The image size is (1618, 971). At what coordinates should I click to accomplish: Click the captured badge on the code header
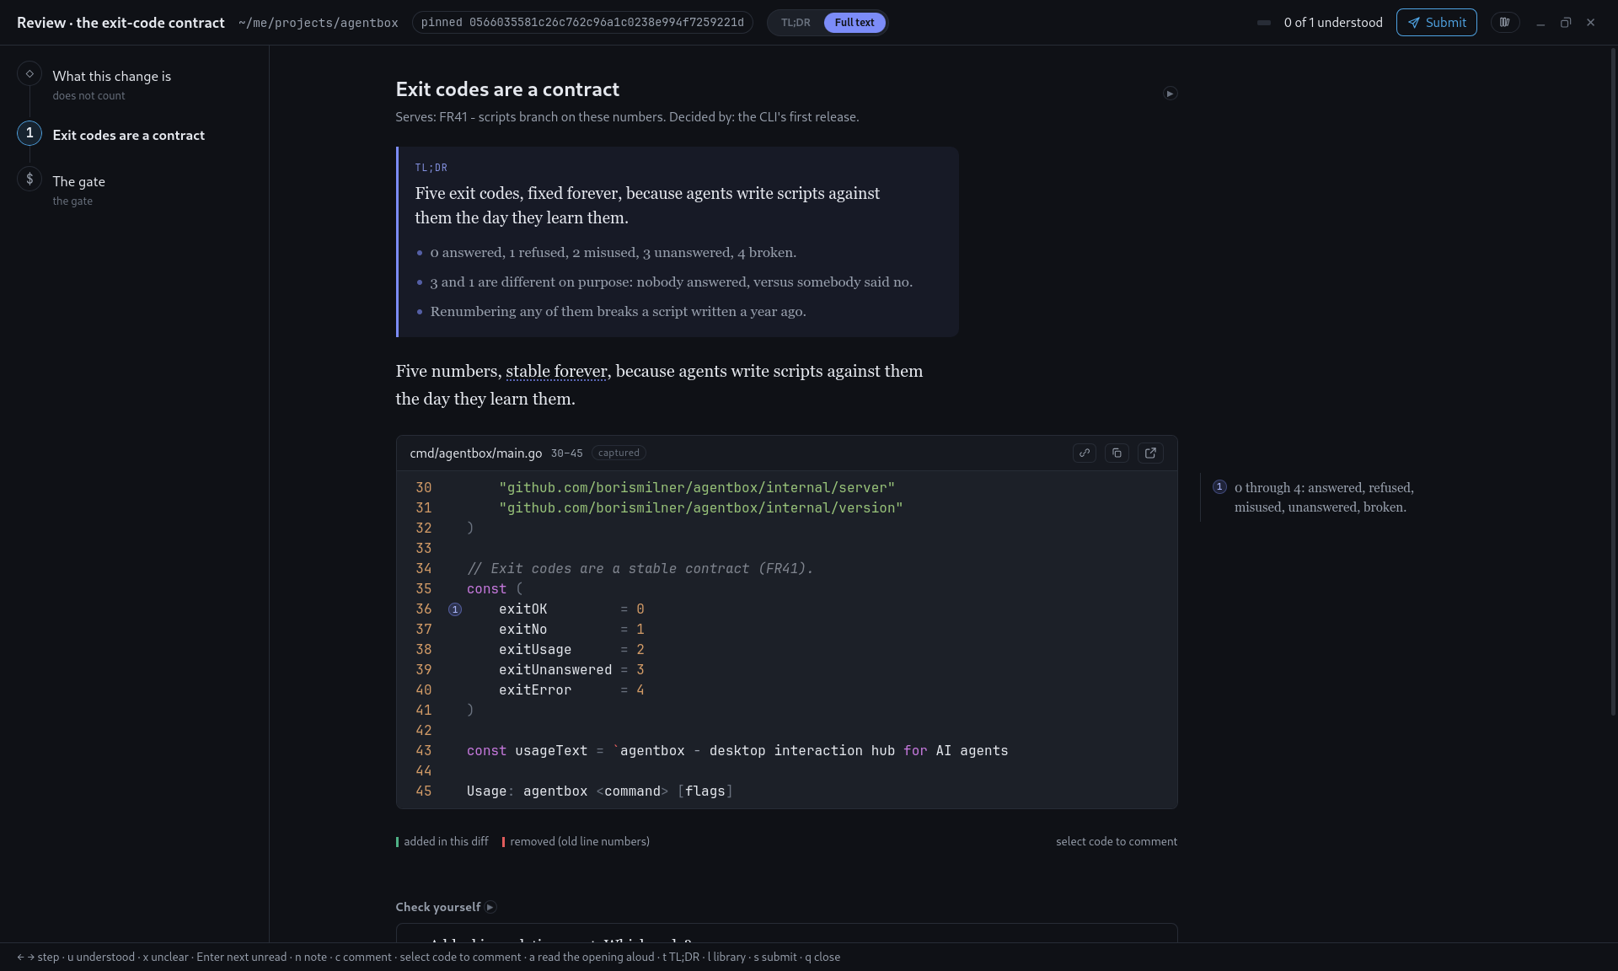(x=619, y=453)
